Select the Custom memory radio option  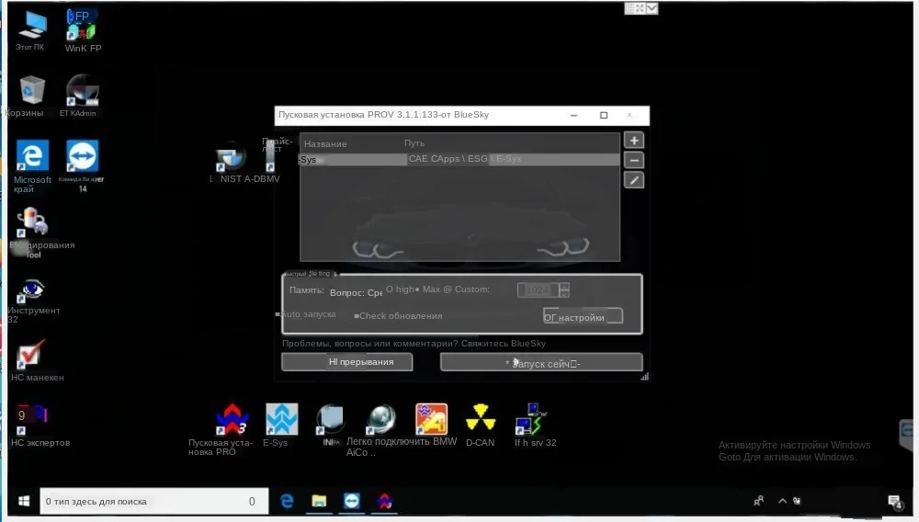tap(467, 289)
